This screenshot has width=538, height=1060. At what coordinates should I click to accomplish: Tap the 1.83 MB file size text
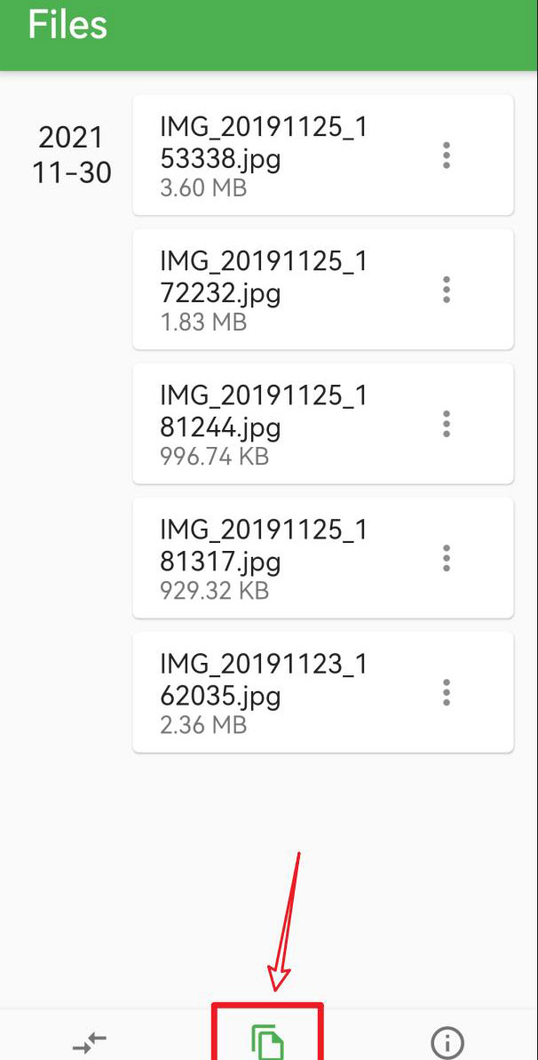pyautogui.click(x=203, y=323)
